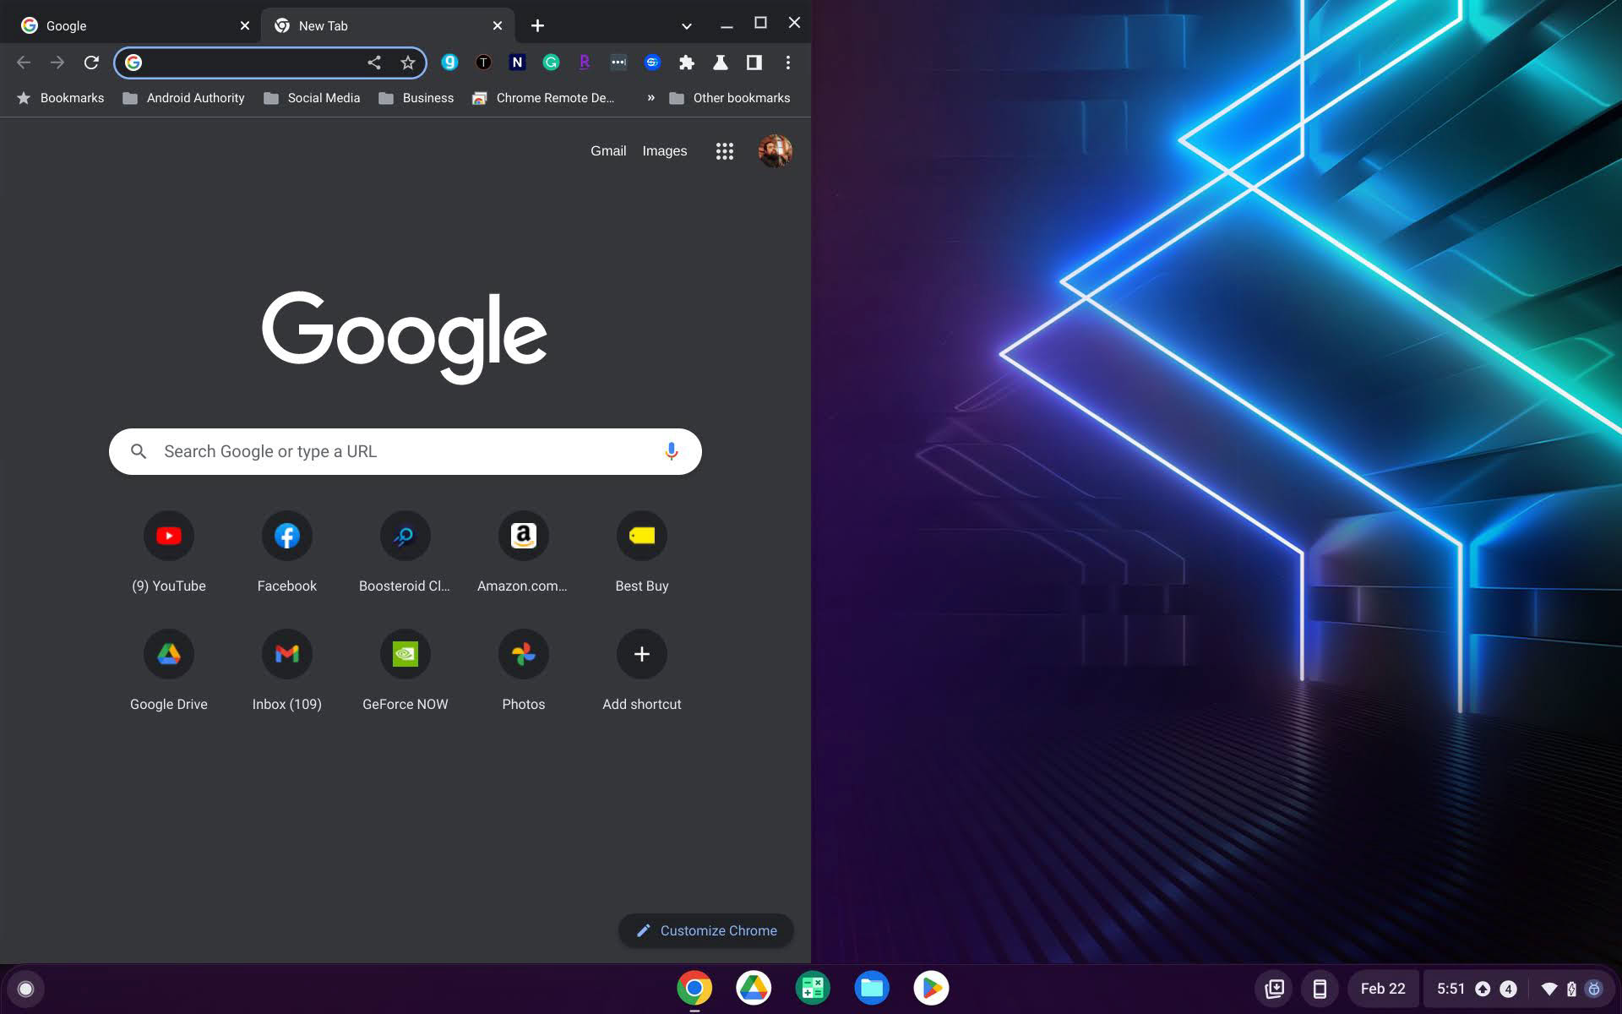Reload the current page
The width and height of the screenshot is (1622, 1014).
pyautogui.click(x=91, y=63)
